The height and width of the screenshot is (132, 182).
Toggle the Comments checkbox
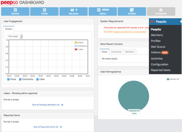click(x=20, y=79)
